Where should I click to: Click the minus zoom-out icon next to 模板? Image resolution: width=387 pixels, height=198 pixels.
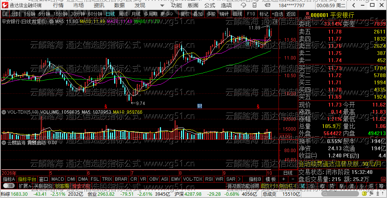pyautogui.click(x=292, y=179)
